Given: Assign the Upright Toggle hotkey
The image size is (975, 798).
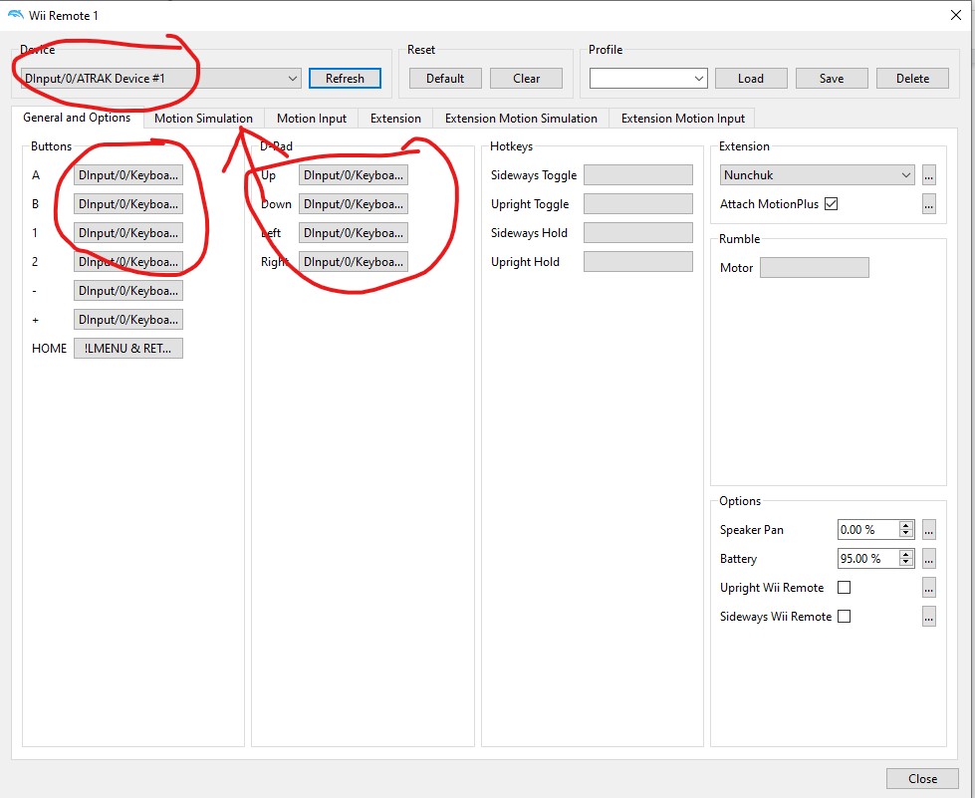Looking at the screenshot, I should tap(638, 204).
